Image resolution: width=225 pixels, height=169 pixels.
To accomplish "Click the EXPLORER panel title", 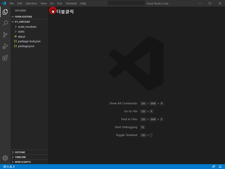I will click(x=20, y=10).
